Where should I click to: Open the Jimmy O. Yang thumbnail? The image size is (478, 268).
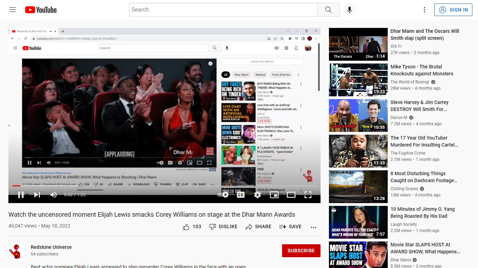(x=358, y=222)
